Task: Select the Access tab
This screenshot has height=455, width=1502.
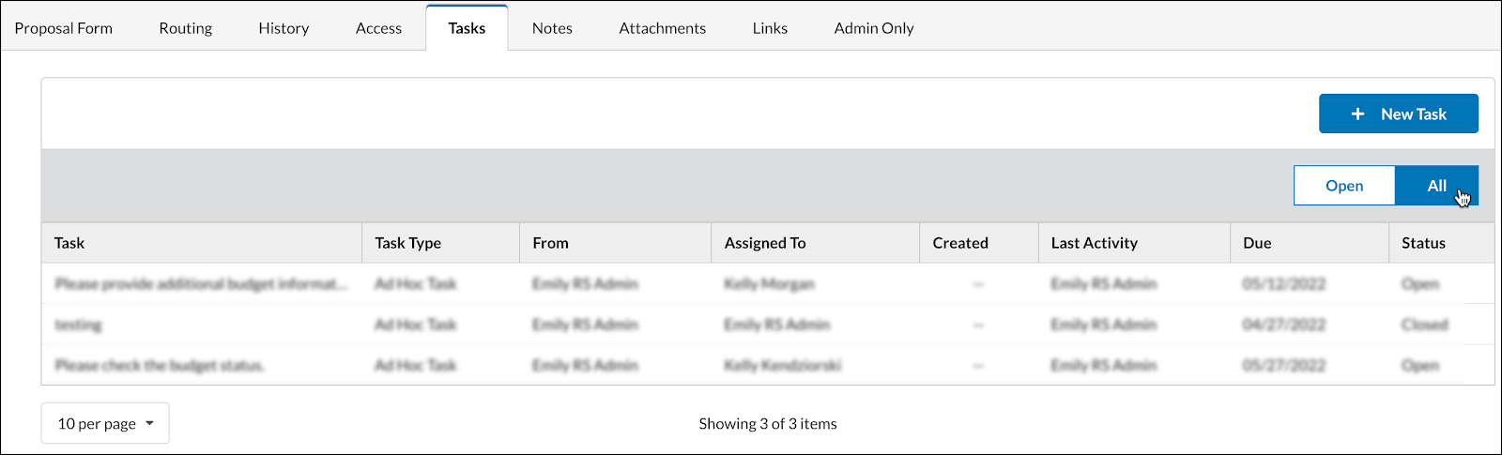Action: pos(378,28)
